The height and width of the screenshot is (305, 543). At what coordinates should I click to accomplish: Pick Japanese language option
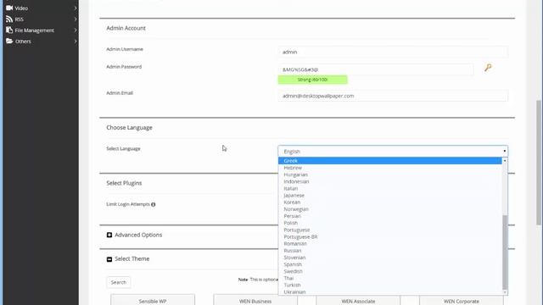point(390,196)
